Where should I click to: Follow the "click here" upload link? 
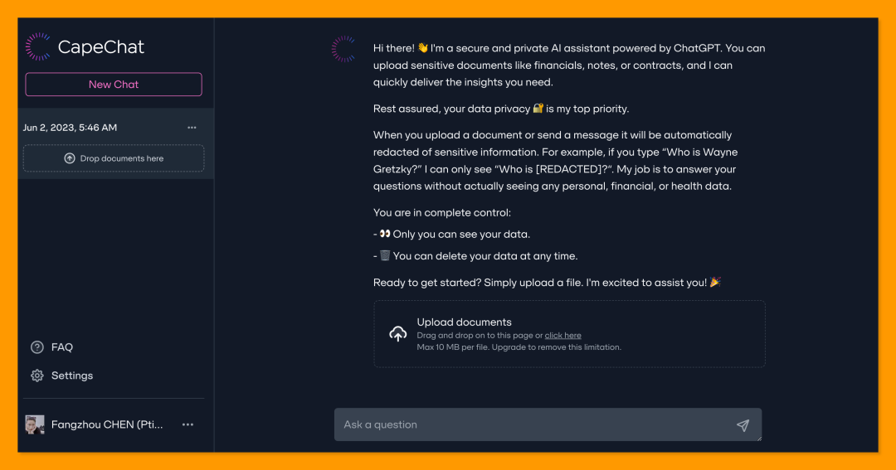pyautogui.click(x=562, y=335)
